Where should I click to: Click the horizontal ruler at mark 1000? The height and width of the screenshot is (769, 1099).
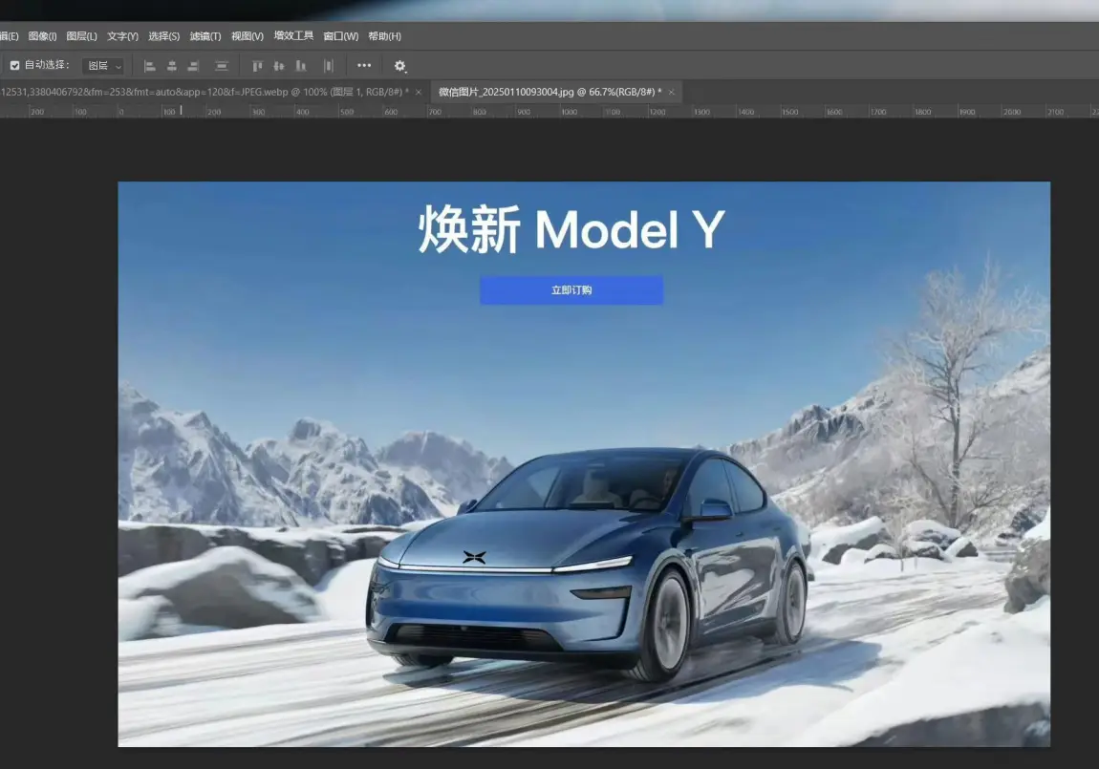[570, 112]
